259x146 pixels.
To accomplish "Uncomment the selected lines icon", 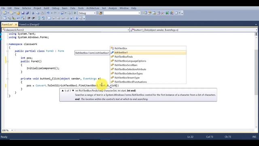I will [43, 18].
